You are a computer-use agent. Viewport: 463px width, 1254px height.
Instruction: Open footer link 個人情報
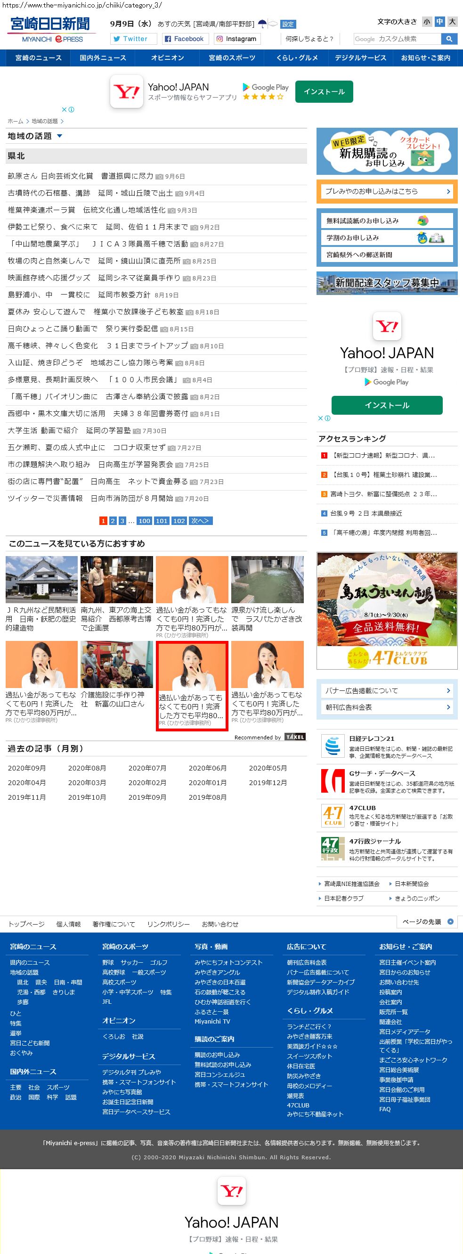click(69, 924)
